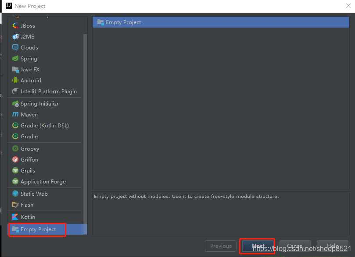
Task: Click the Griffon red icon
Action: pyautogui.click(x=15, y=160)
